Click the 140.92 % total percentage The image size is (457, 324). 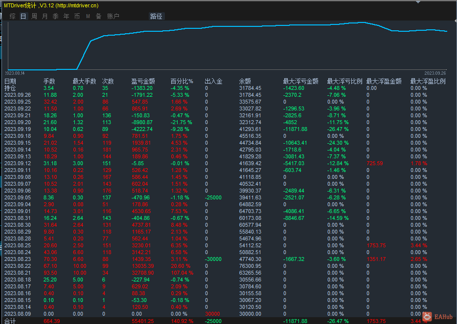[x=182, y=321]
